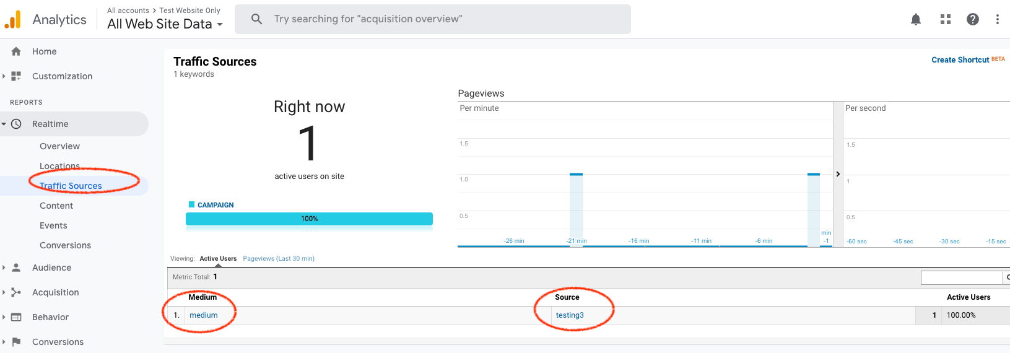Expand the Acquisition reports section
The width and height of the screenshot is (1010, 353).
pos(55,292)
